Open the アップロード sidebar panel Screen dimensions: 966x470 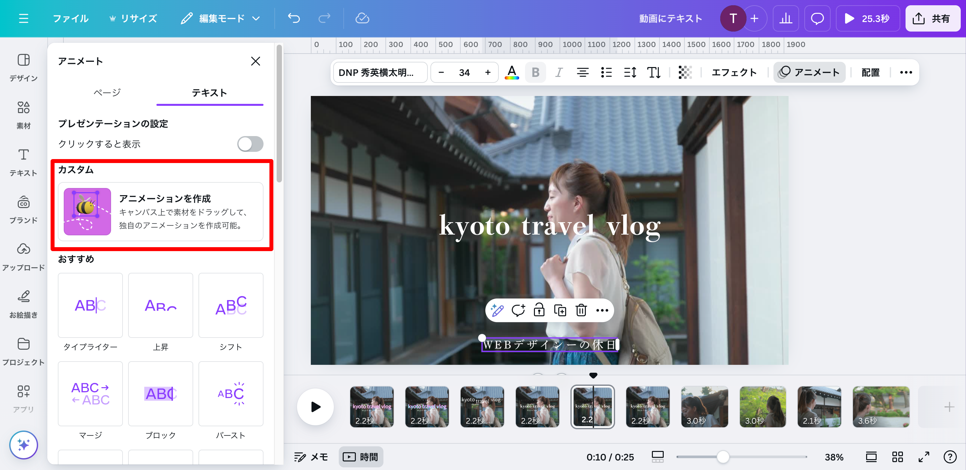click(x=24, y=257)
